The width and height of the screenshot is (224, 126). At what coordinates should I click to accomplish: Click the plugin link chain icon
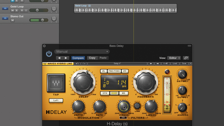click(186, 58)
